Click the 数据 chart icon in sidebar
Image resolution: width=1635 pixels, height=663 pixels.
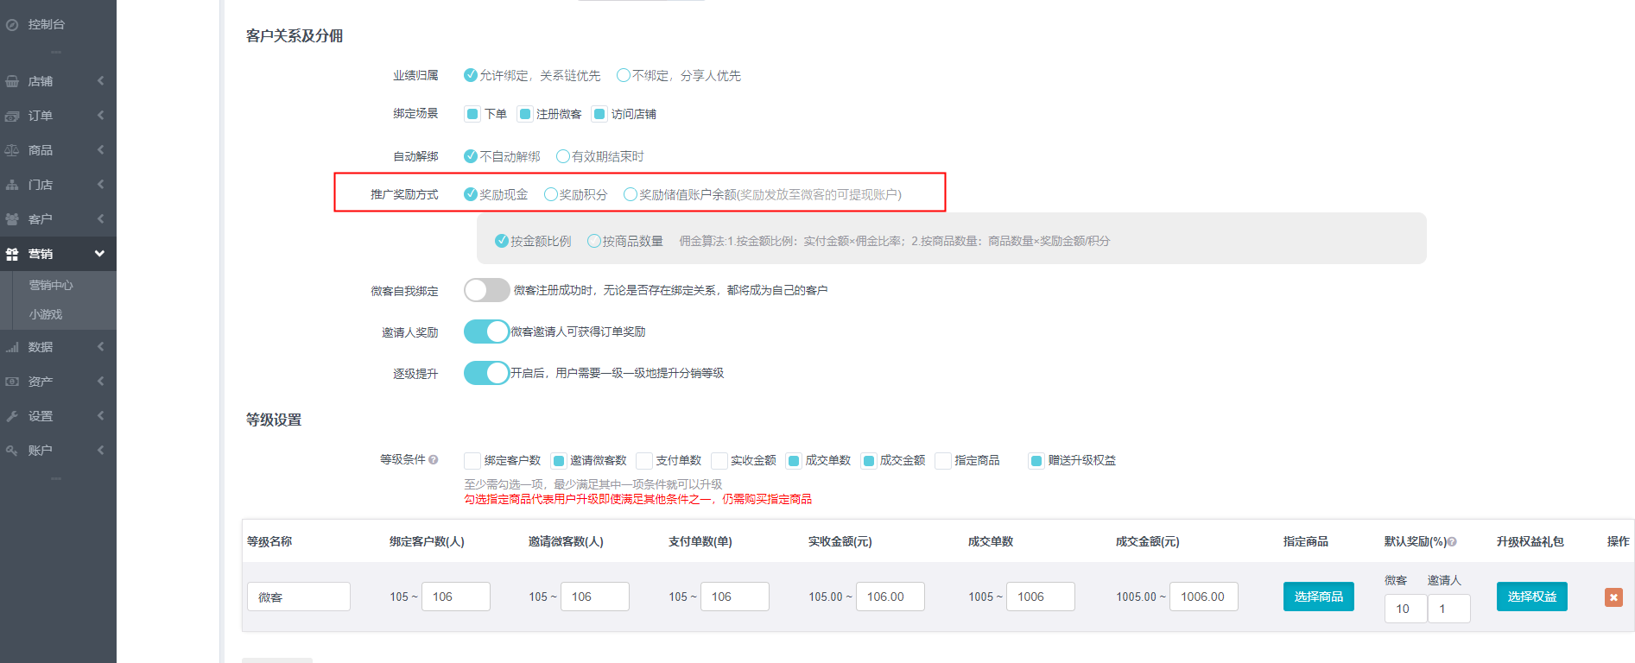click(x=12, y=347)
